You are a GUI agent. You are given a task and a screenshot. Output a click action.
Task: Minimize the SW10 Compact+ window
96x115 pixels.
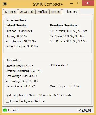(x=71, y=4)
